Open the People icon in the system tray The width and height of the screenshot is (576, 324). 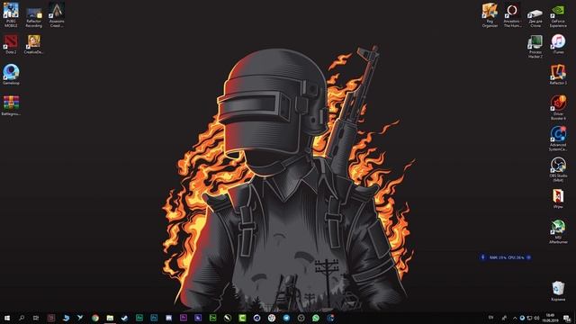tap(504, 318)
